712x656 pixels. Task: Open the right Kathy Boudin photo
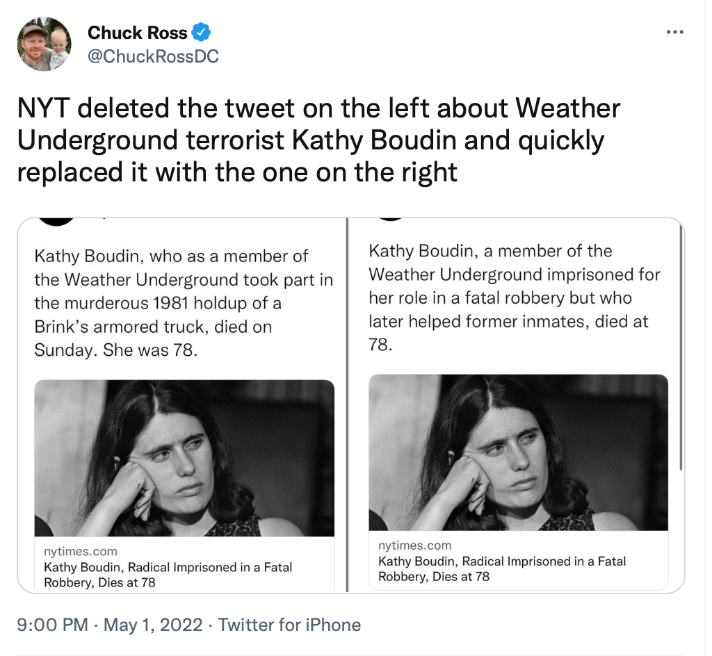pyautogui.click(x=518, y=452)
